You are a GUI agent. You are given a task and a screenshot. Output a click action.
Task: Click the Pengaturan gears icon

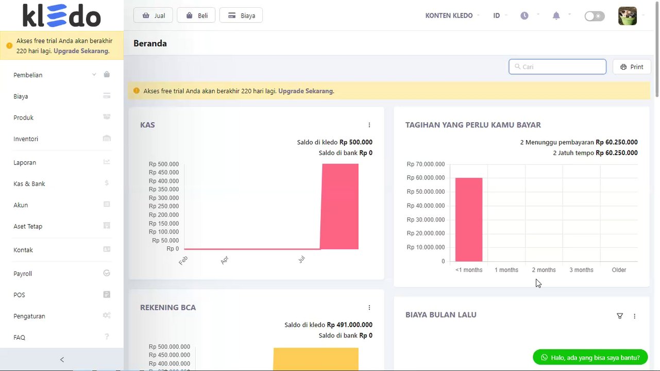point(107,316)
